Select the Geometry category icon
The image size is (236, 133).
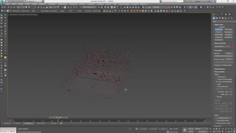click(x=214, y=18)
